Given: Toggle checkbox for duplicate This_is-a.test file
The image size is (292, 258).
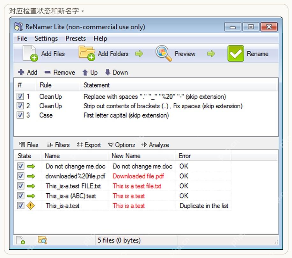Looking at the screenshot, I should click(x=20, y=205).
